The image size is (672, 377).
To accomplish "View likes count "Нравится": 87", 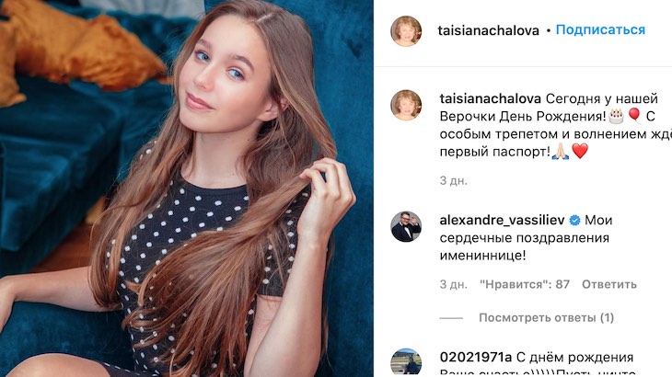I will 525,284.
